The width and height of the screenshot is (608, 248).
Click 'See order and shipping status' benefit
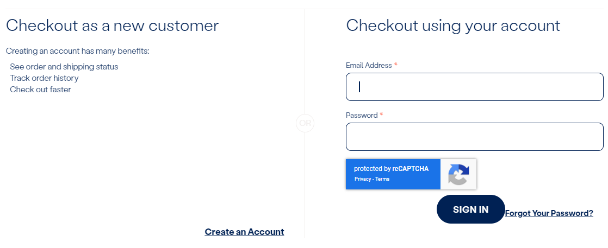[x=64, y=67]
